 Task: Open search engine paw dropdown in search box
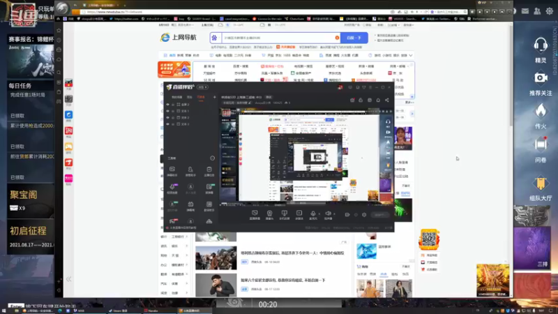pyautogui.click(x=215, y=38)
